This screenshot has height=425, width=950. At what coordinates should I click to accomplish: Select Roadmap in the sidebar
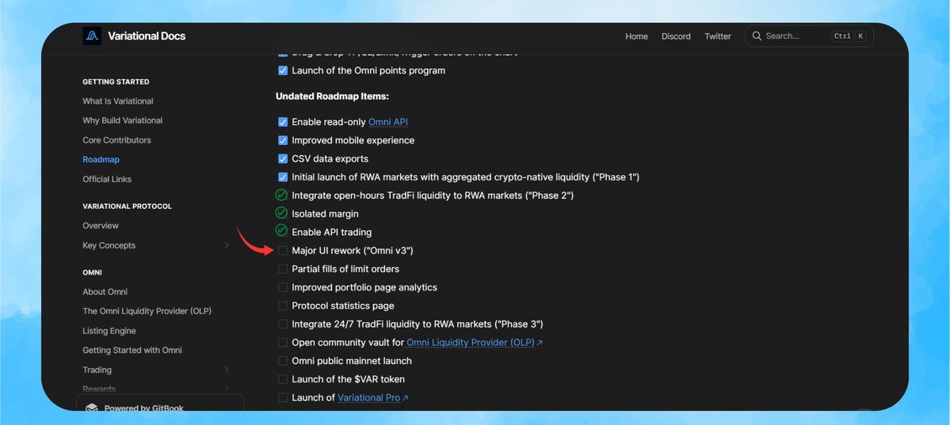(101, 160)
